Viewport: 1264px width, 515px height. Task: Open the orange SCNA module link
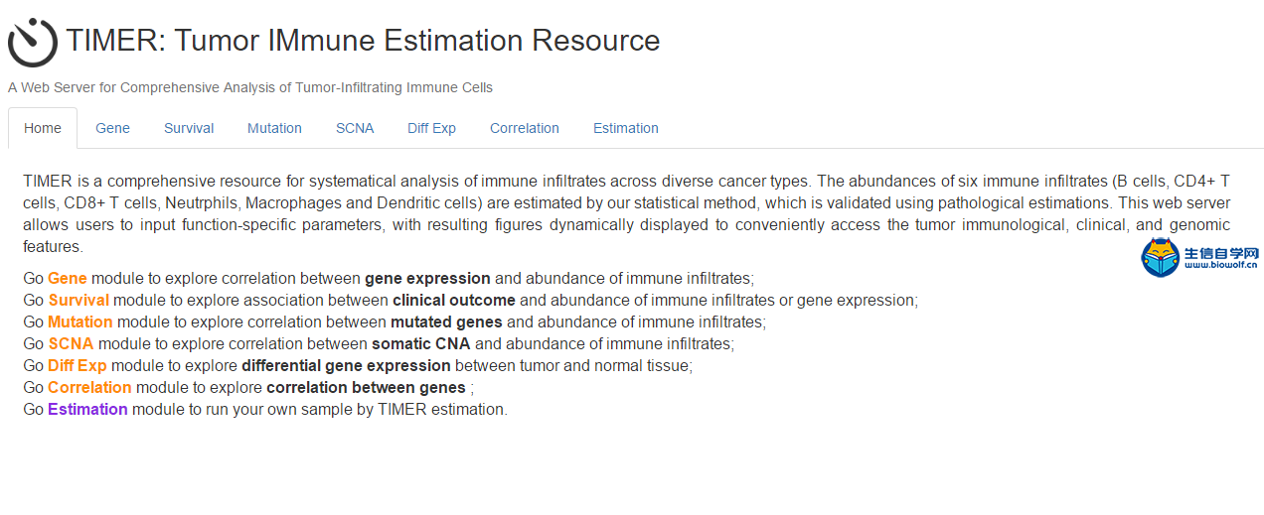[x=71, y=344]
